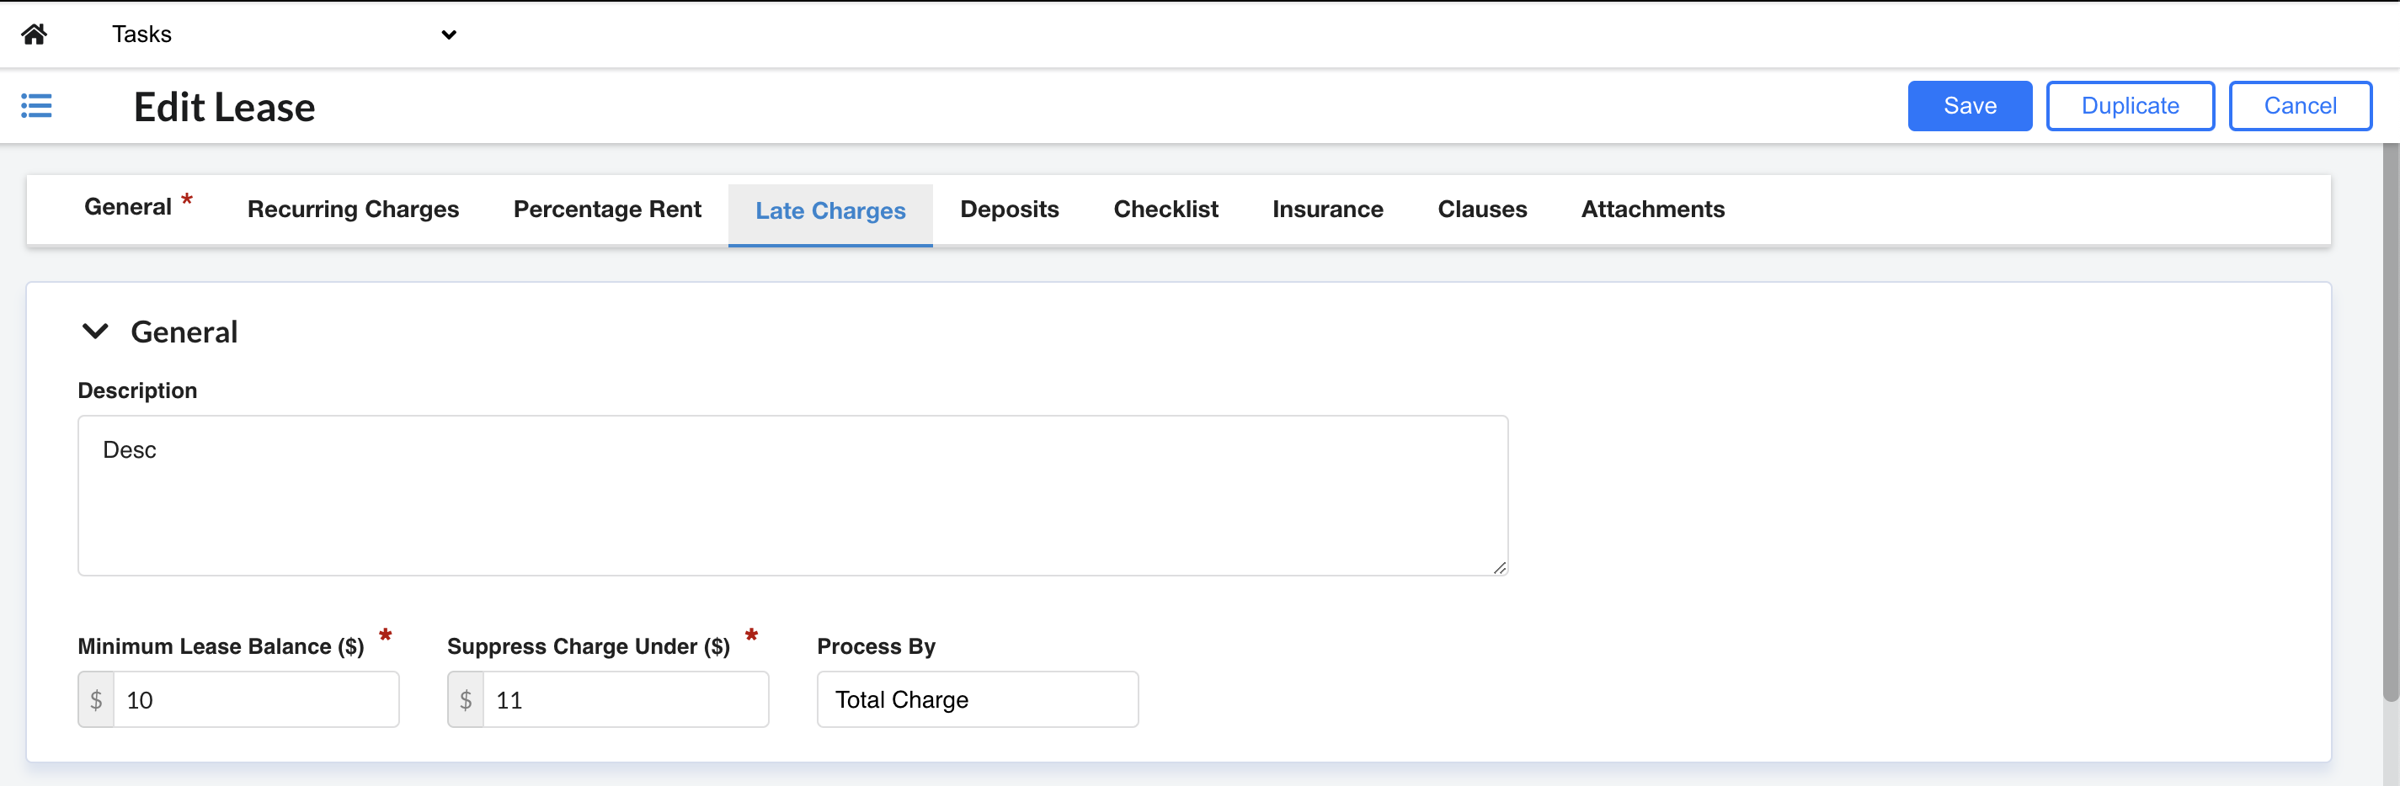This screenshot has width=2400, height=786.
Task: Switch to the Insurance tab
Action: [1328, 210]
